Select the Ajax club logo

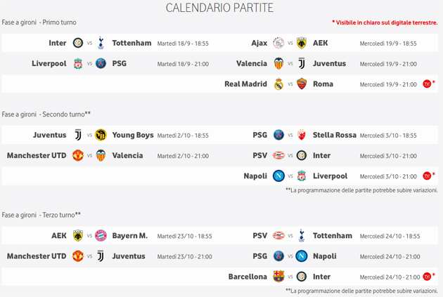(x=278, y=43)
